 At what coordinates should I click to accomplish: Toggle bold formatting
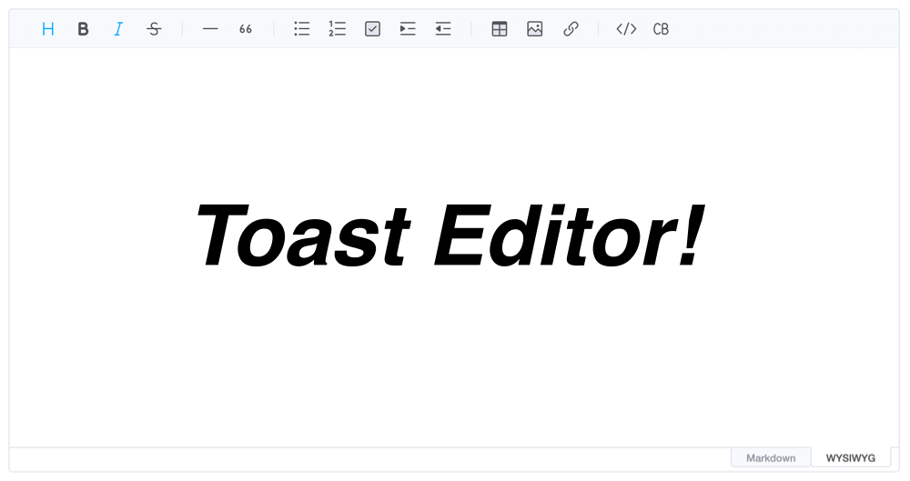pos(84,29)
